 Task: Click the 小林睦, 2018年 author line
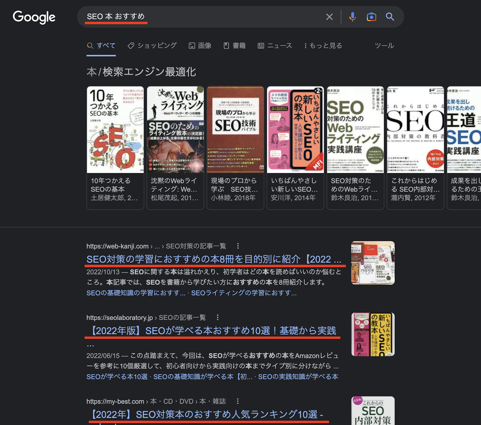click(x=233, y=198)
